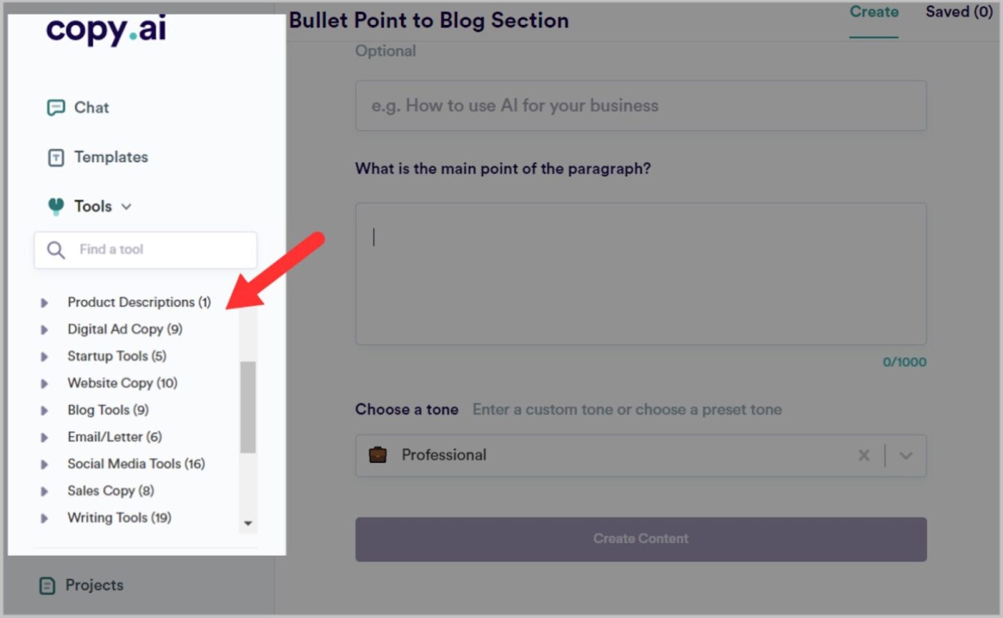
Task: Click the blog topic optional input field
Action: [x=640, y=106]
